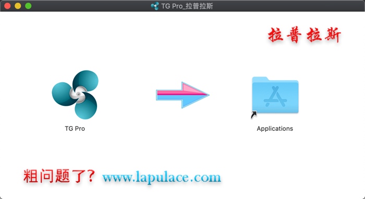This screenshot has width=365, height=199.
Task: Open the Applications folder shortcut
Action: [x=275, y=95]
